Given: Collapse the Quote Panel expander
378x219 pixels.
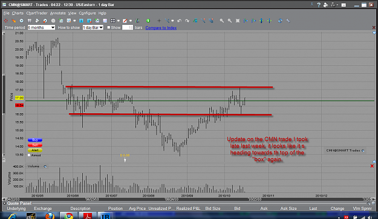Looking at the screenshot, I should click(x=5, y=203).
